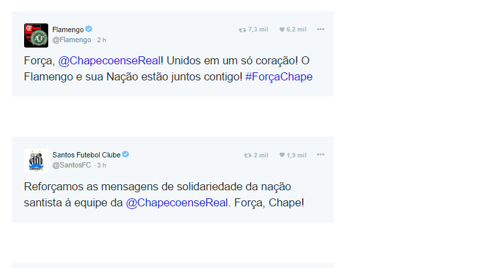The height and width of the screenshot is (268, 489).
Task: Retweet the Flamengo tweet
Action: click(x=242, y=29)
